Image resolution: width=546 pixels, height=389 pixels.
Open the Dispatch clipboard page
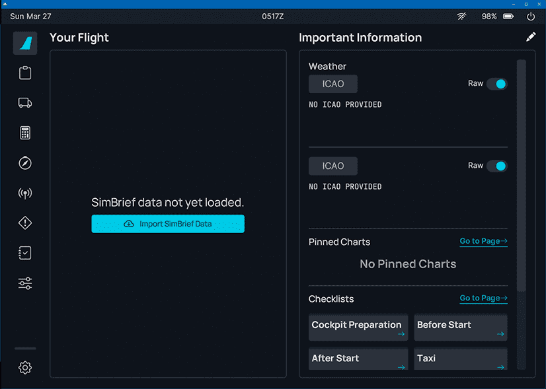[25, 73]
